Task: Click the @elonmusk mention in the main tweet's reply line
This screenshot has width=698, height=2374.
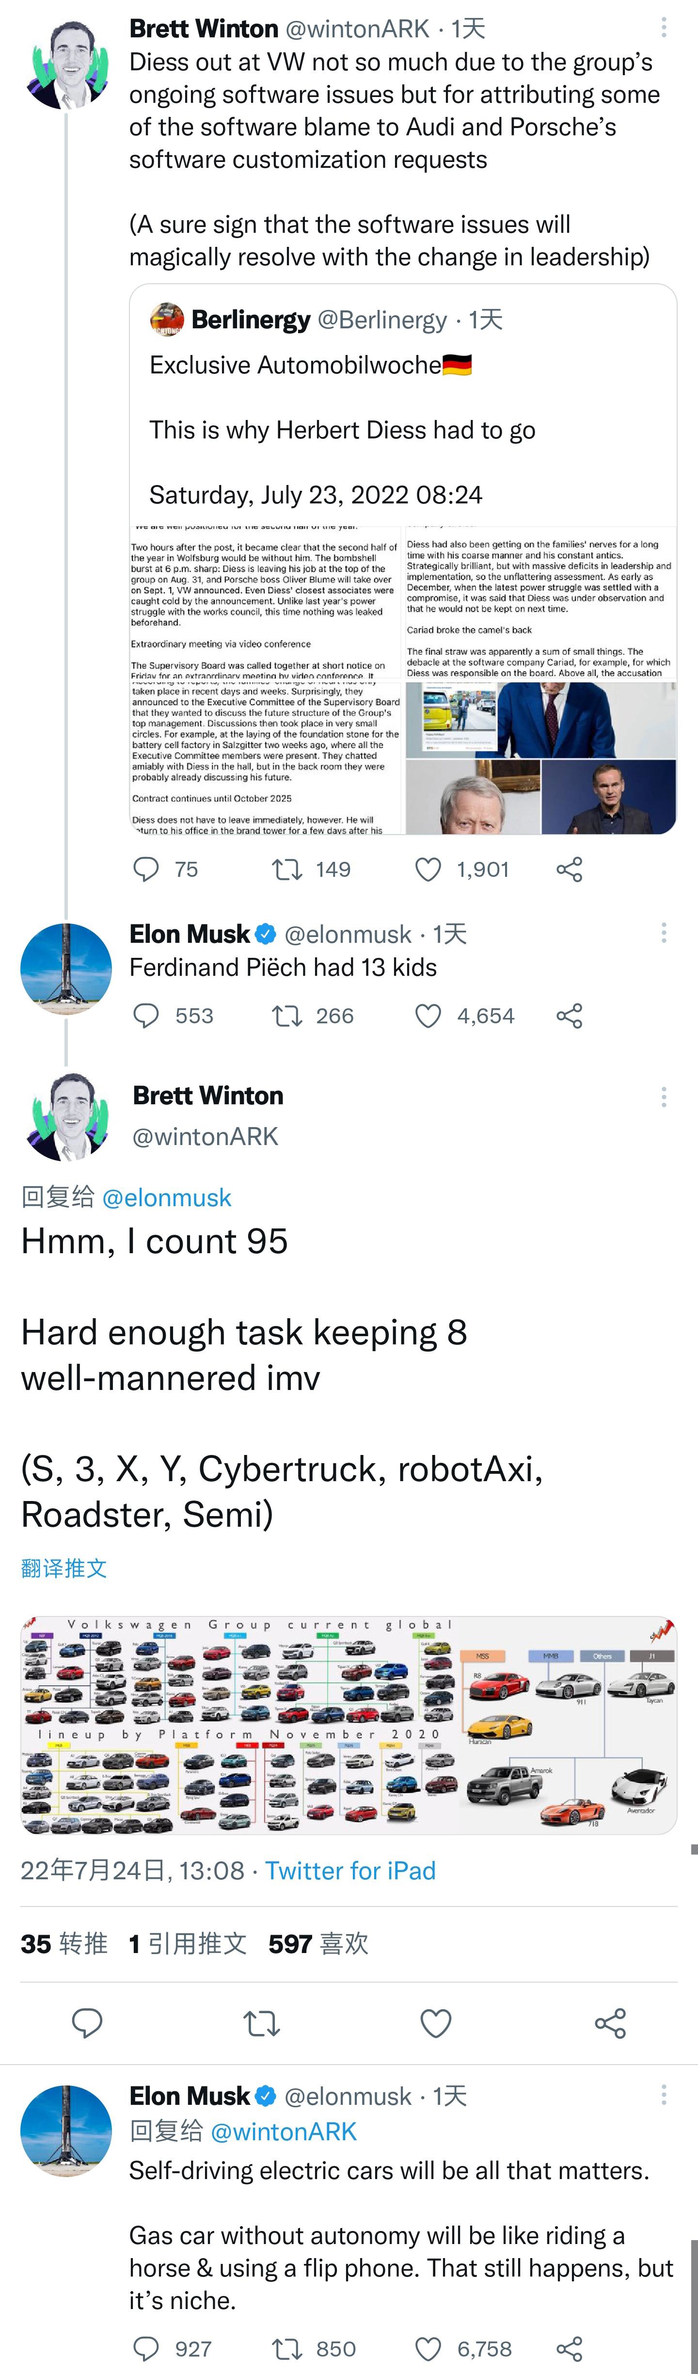Action: (x=167, y=1197)
